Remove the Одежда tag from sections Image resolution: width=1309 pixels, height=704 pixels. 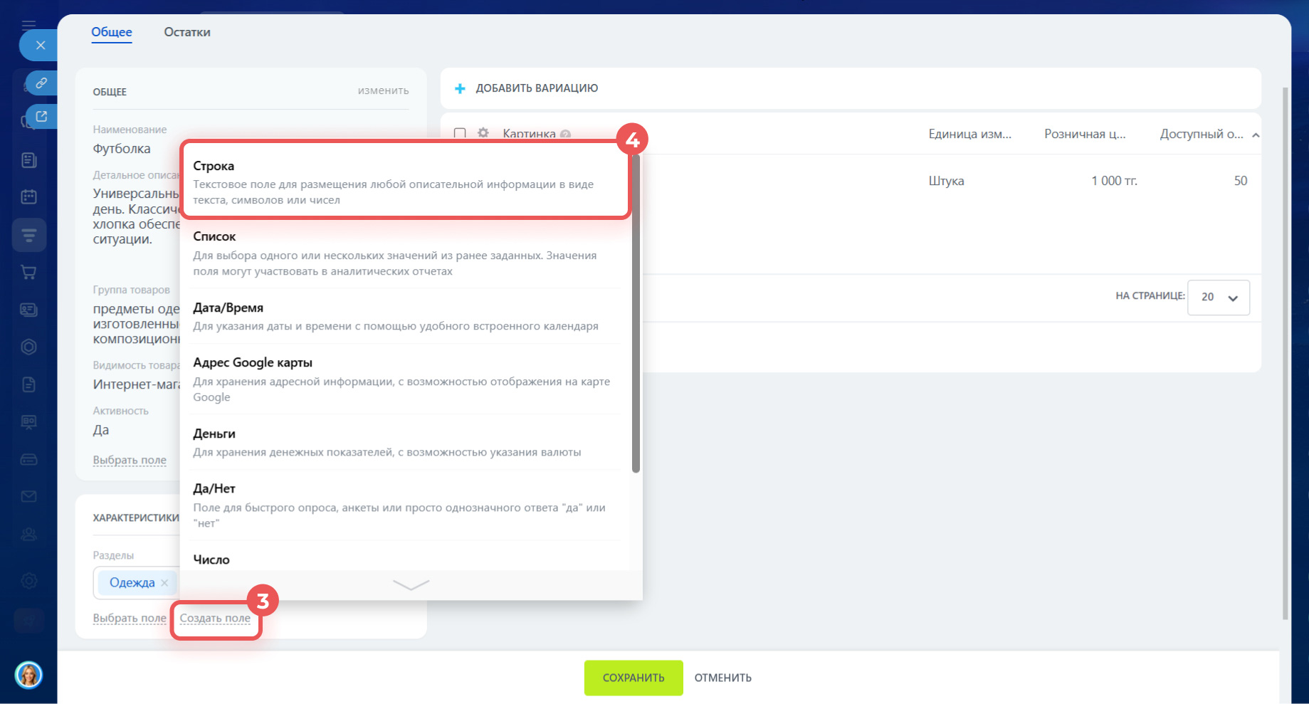click(x=164, y=583)
